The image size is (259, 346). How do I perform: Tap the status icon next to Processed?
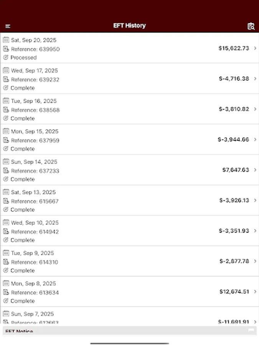[x=5, y=57]
